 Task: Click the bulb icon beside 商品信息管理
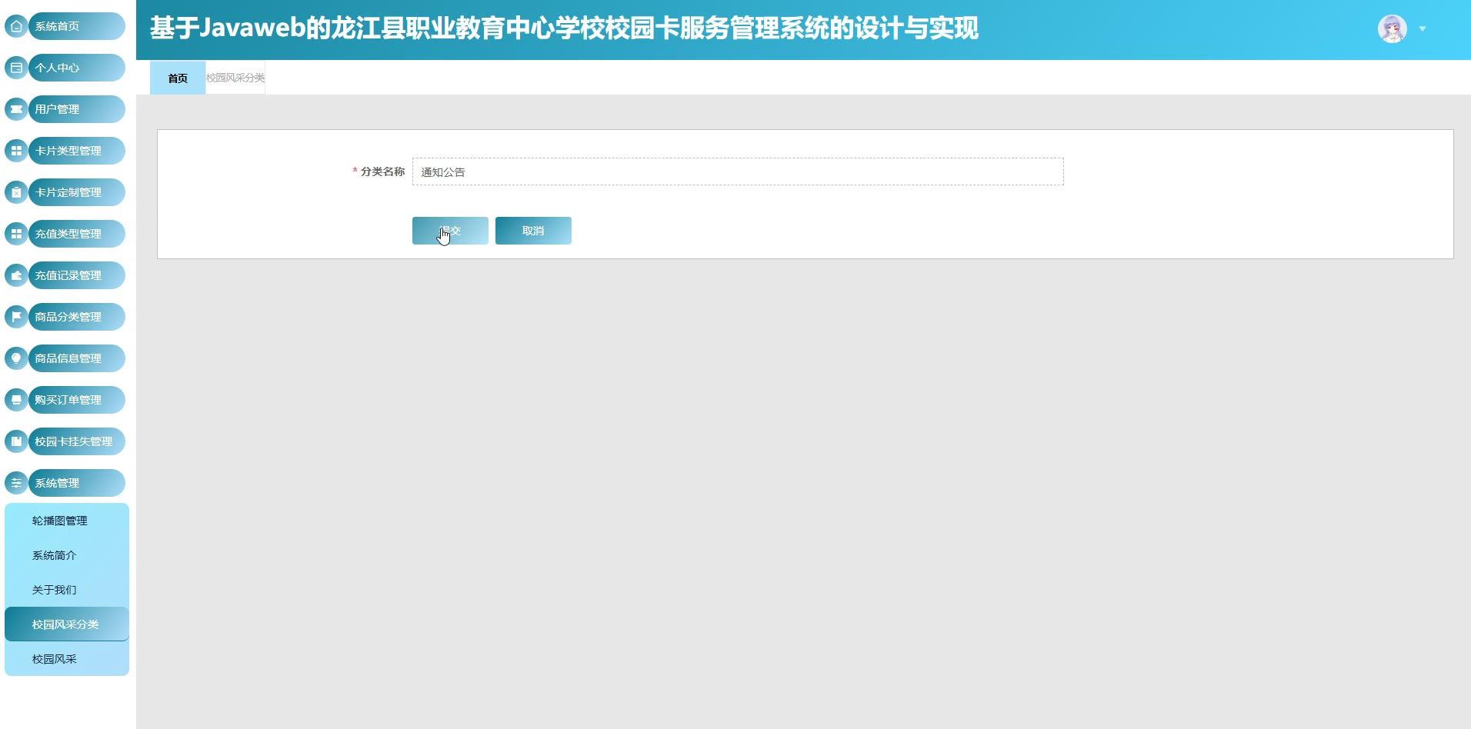(16, 358)
